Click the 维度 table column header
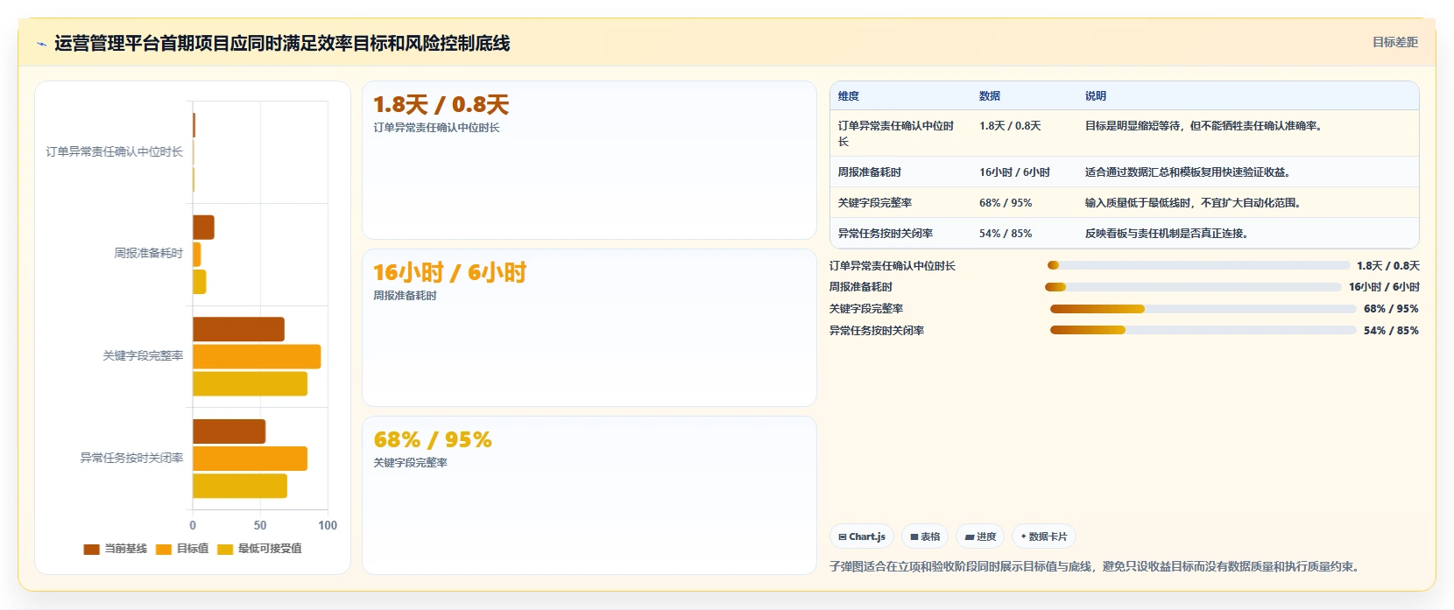The height and width of the screenshot is (610, 1454). click(x=848, y=96)
